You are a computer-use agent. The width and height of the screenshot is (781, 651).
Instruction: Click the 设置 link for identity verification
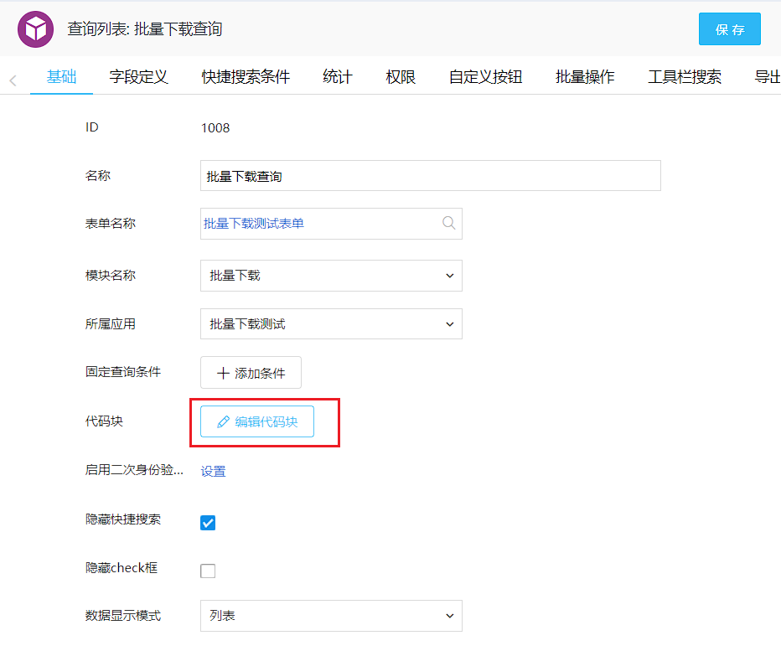coord(213,471)
